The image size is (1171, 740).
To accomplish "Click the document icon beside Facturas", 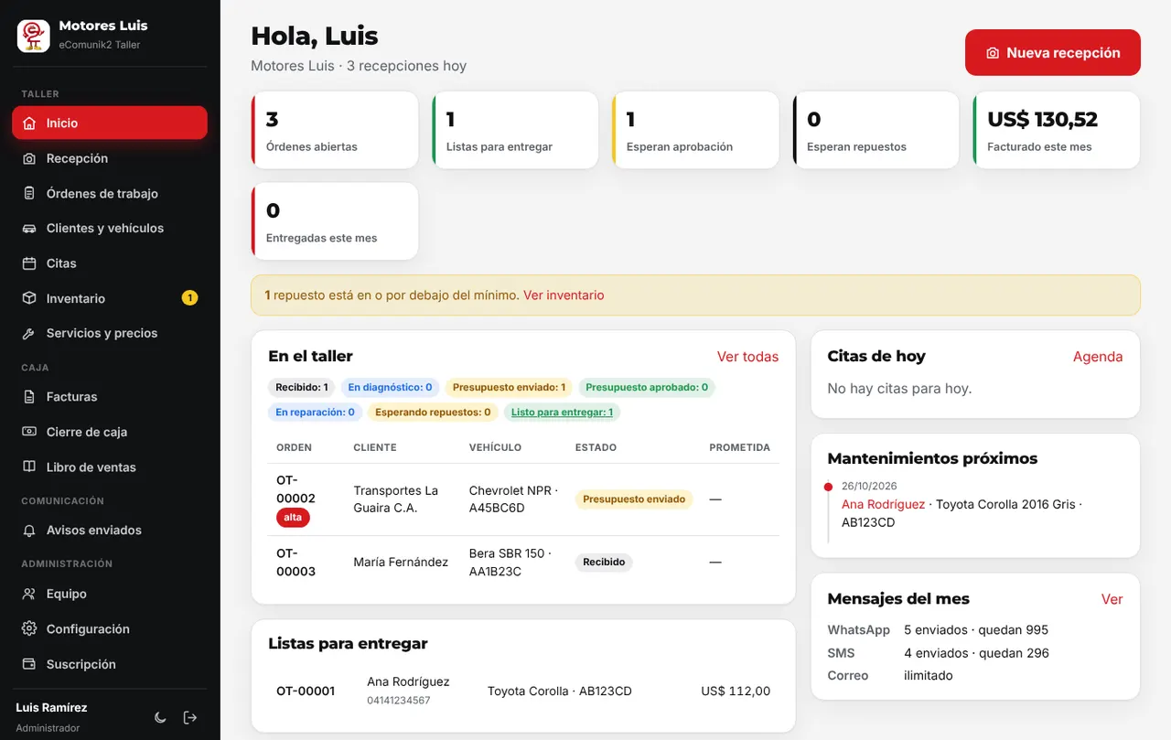I will 29,397.
